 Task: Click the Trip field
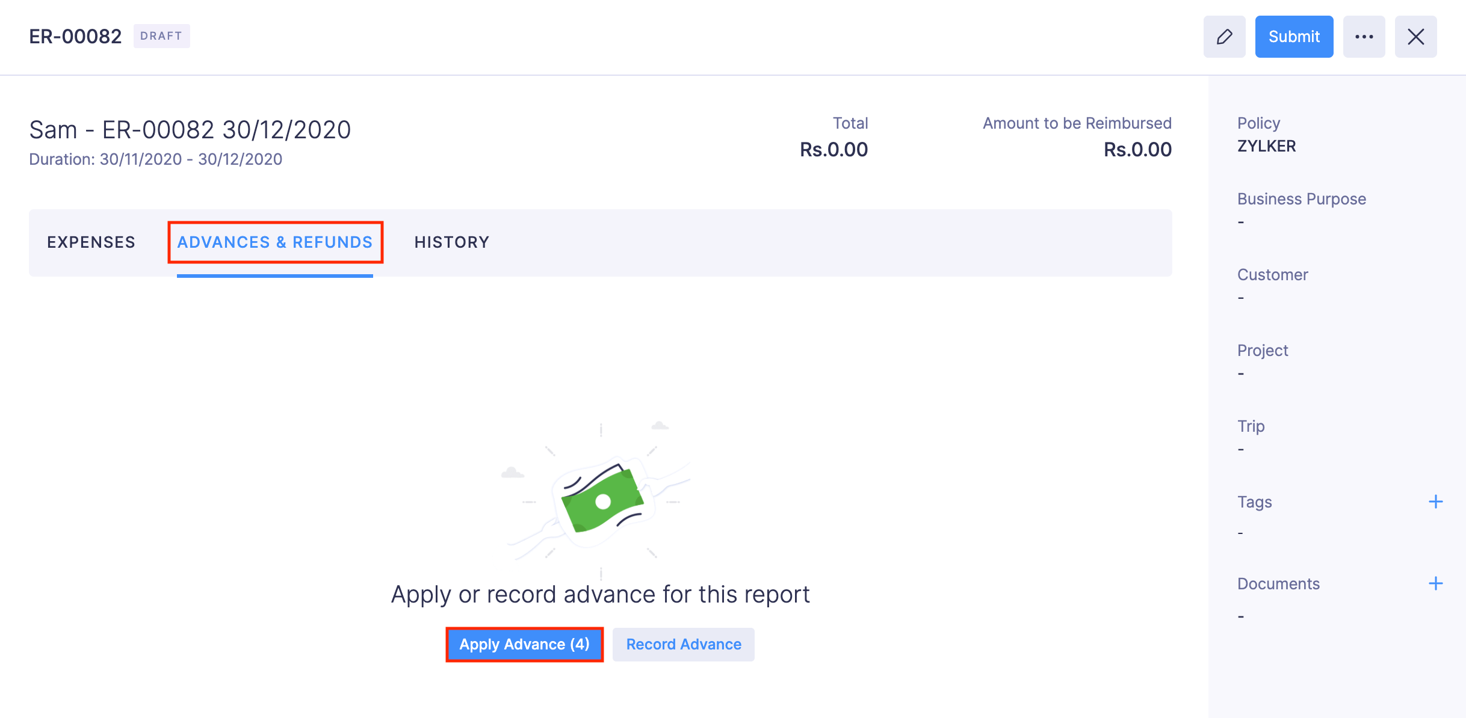tap(1251, 426)
